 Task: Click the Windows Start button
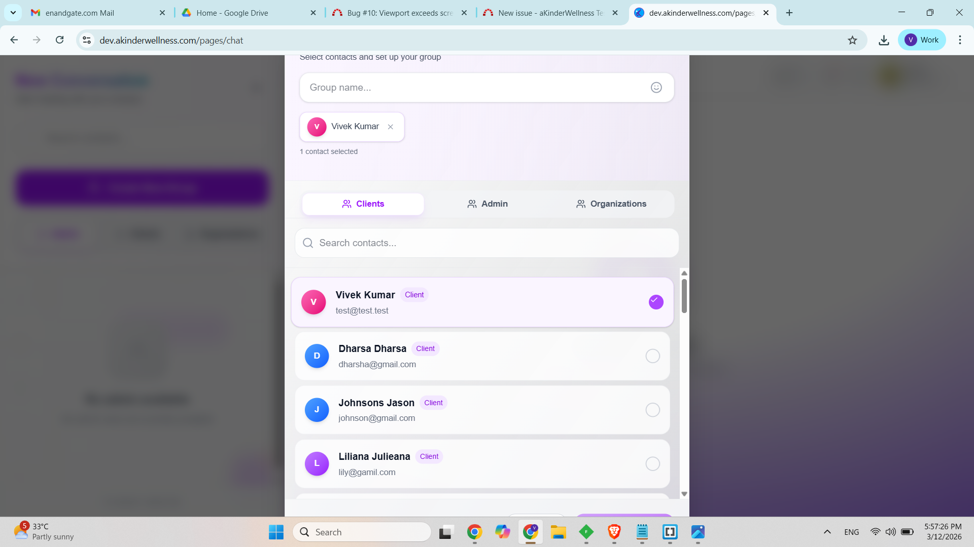(276, 532)
